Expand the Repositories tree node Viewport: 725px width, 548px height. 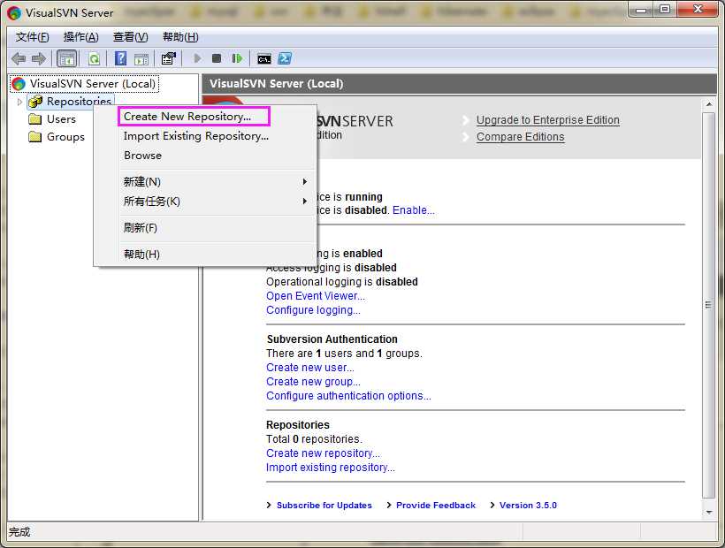(19, 101)
